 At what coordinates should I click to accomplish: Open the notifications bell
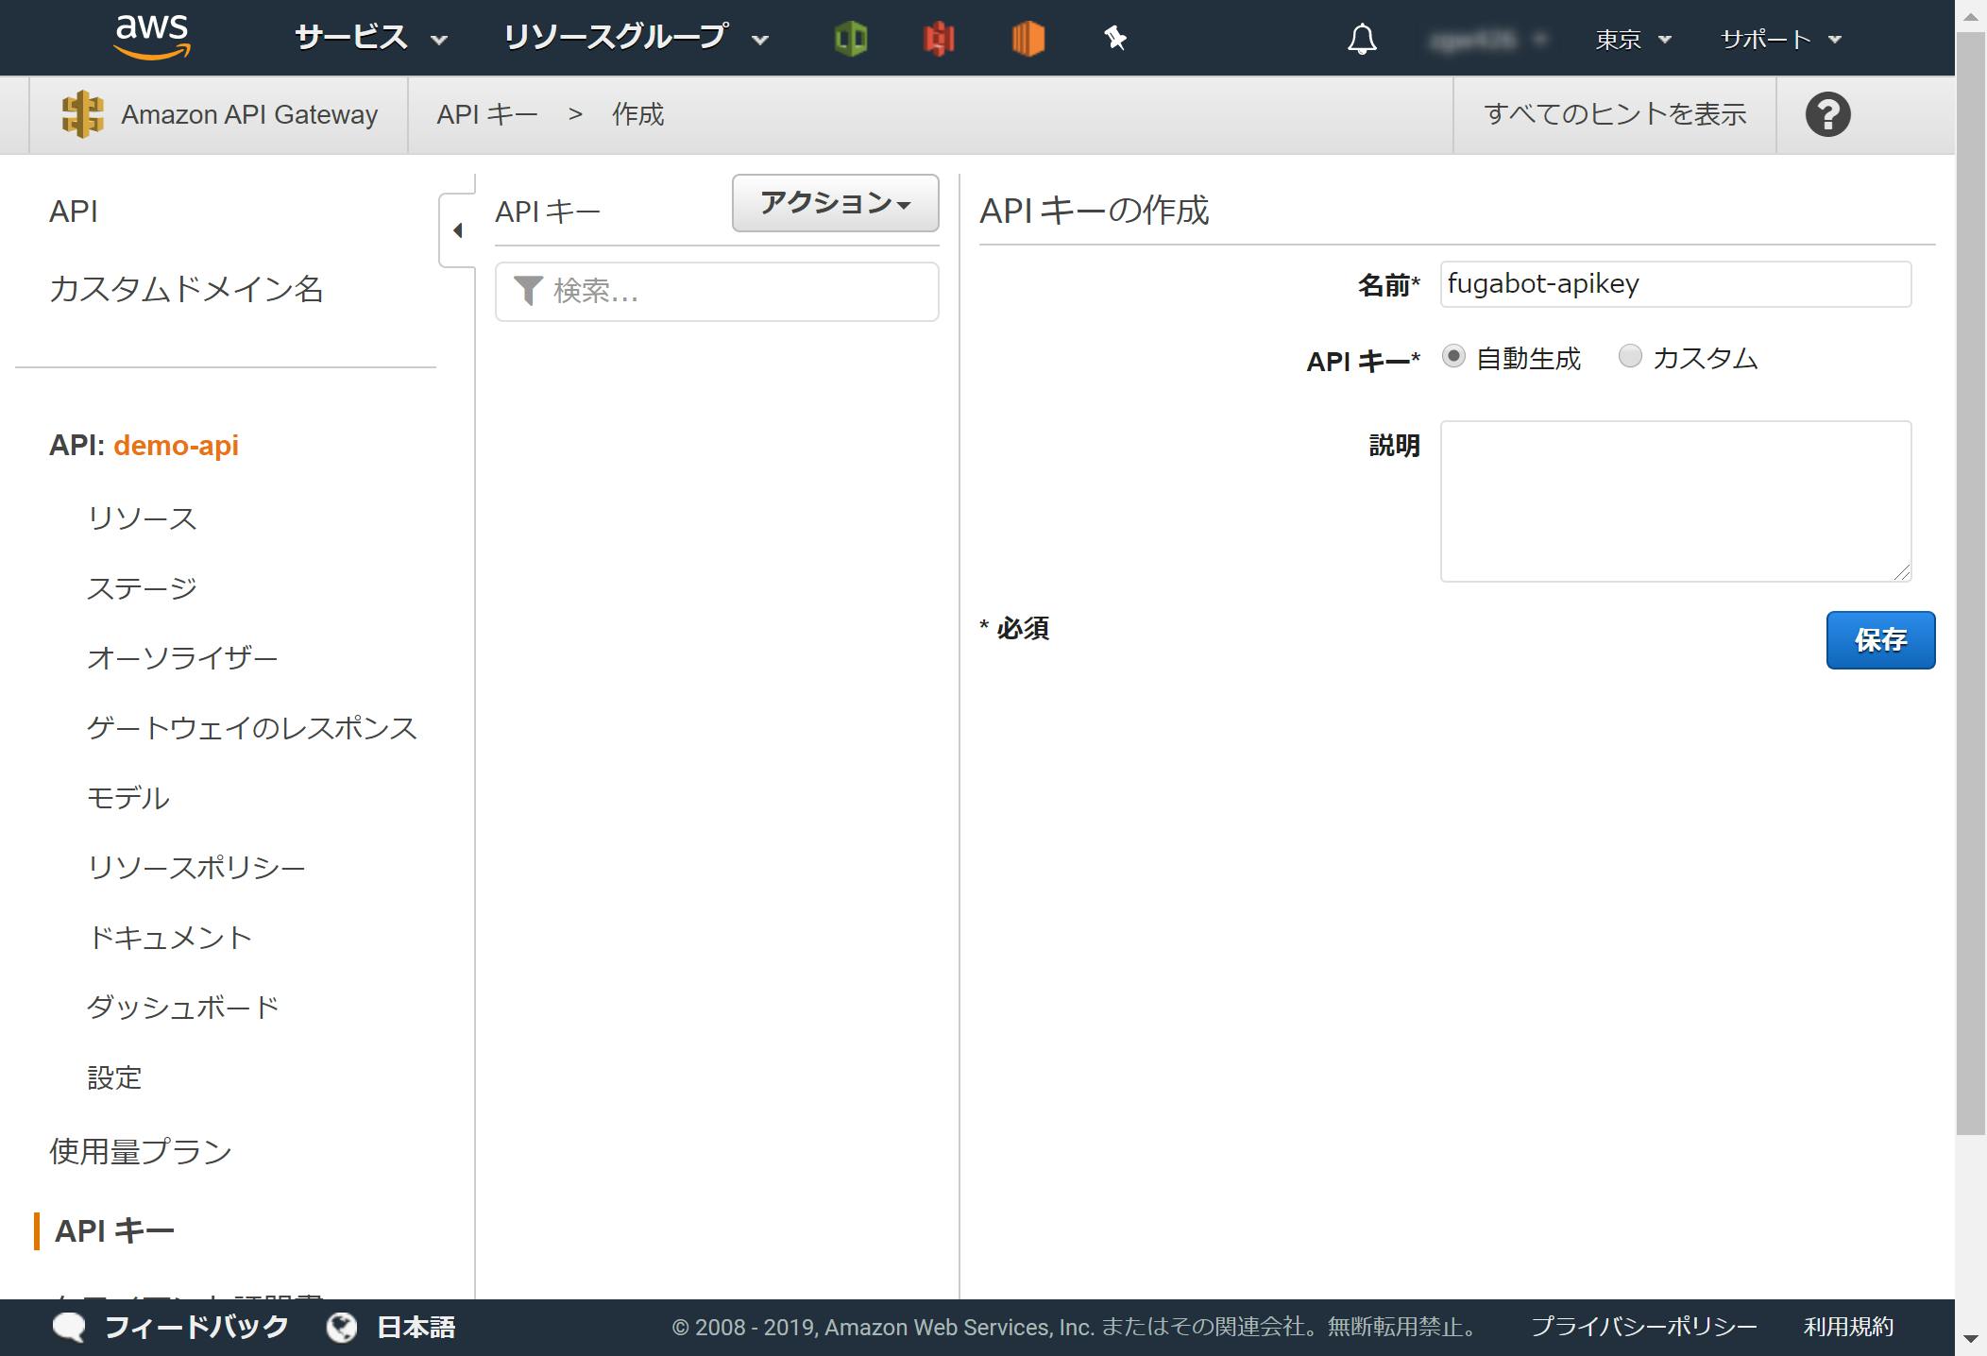tap(1361, 40)
